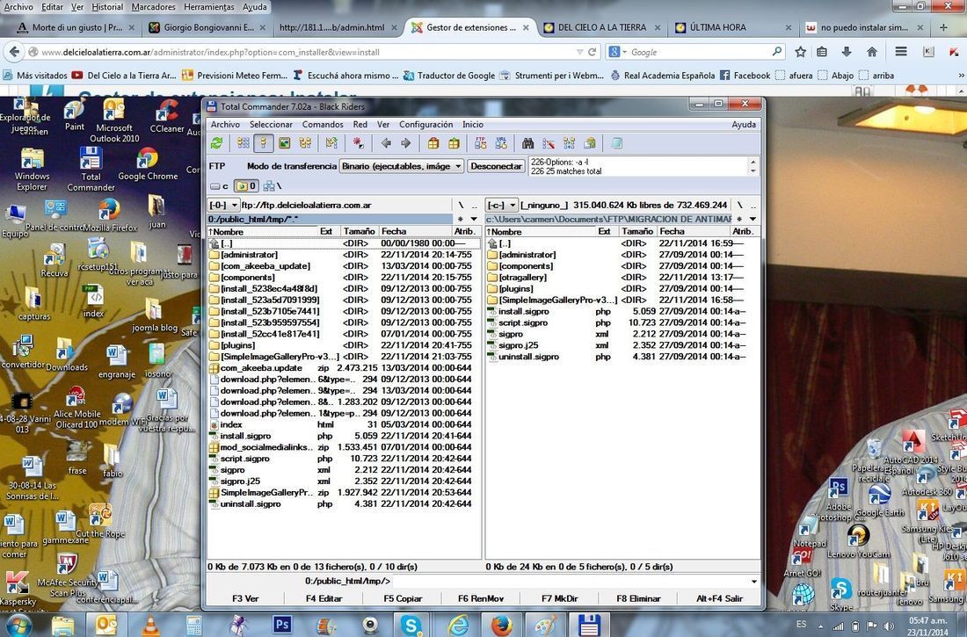Open VLC media player from taskbar
The width and height of the screenshot is (967, 637).
click(x=149, y=626)
